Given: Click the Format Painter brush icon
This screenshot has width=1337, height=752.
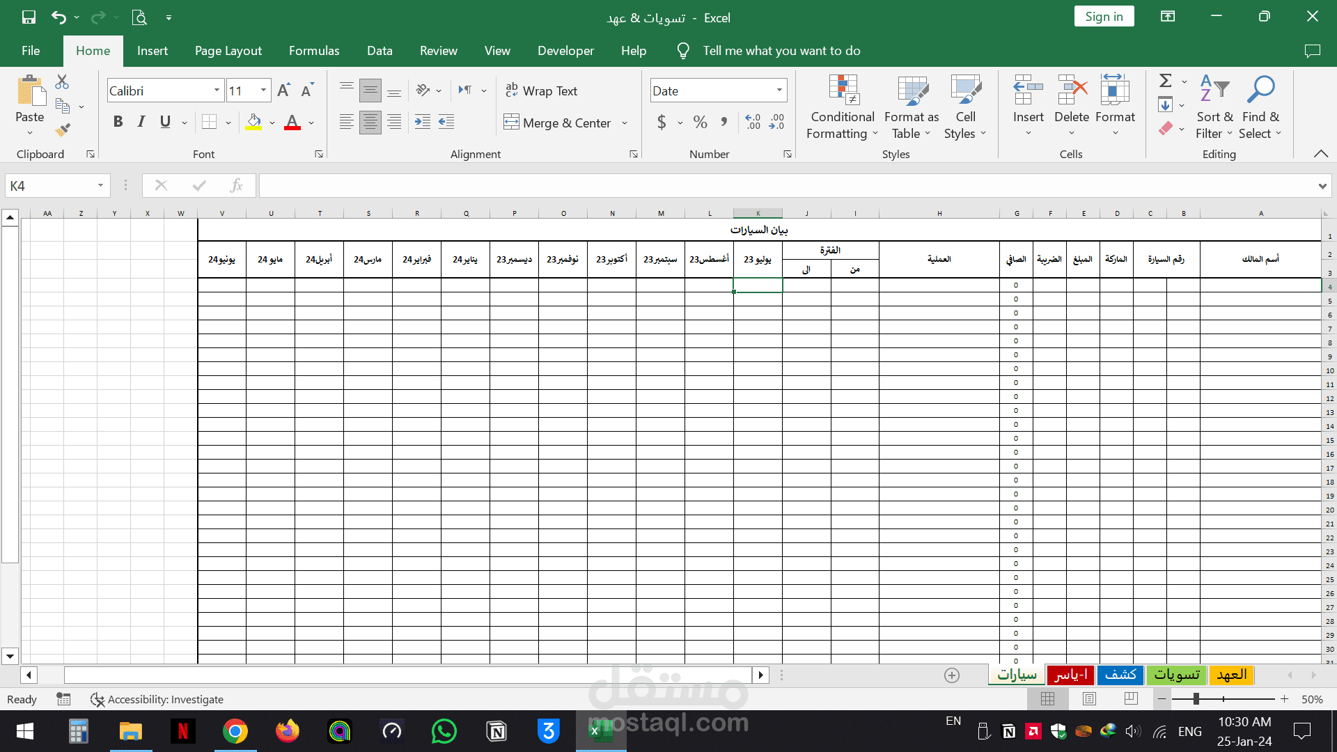Looking at the screenshot, I should click(63, 130).
